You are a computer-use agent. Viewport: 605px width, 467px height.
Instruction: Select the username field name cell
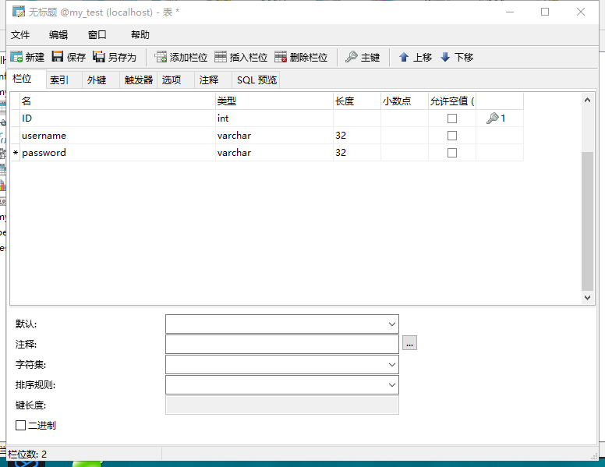[x=118, y=136]
